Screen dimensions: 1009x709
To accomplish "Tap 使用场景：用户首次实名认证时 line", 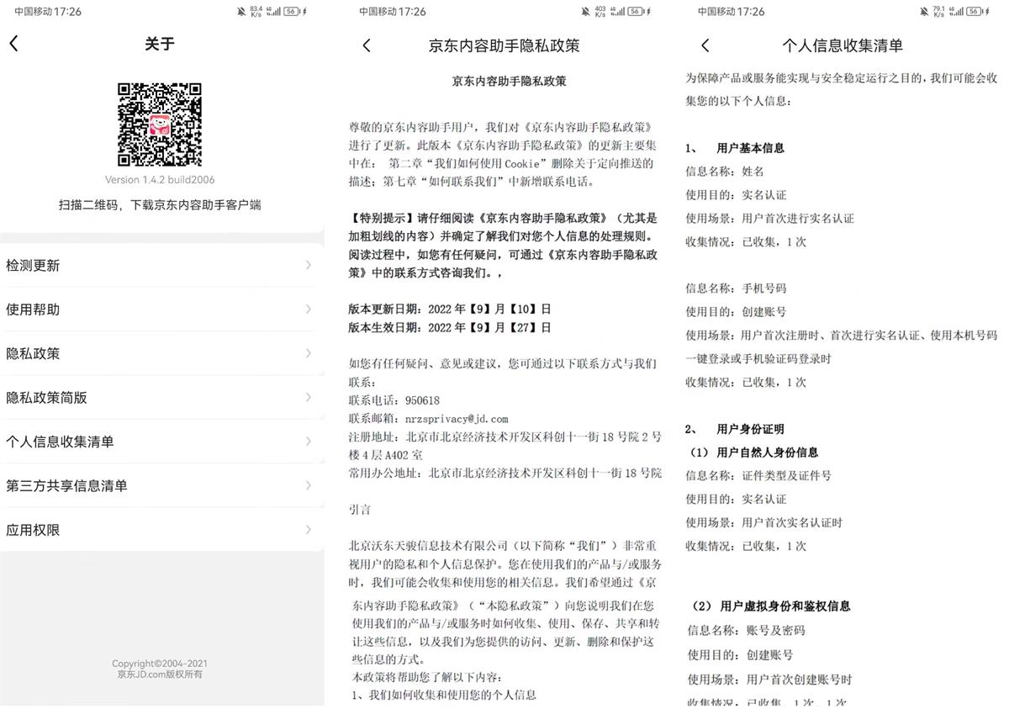I will pyautogui.click(x=764, y=522).
